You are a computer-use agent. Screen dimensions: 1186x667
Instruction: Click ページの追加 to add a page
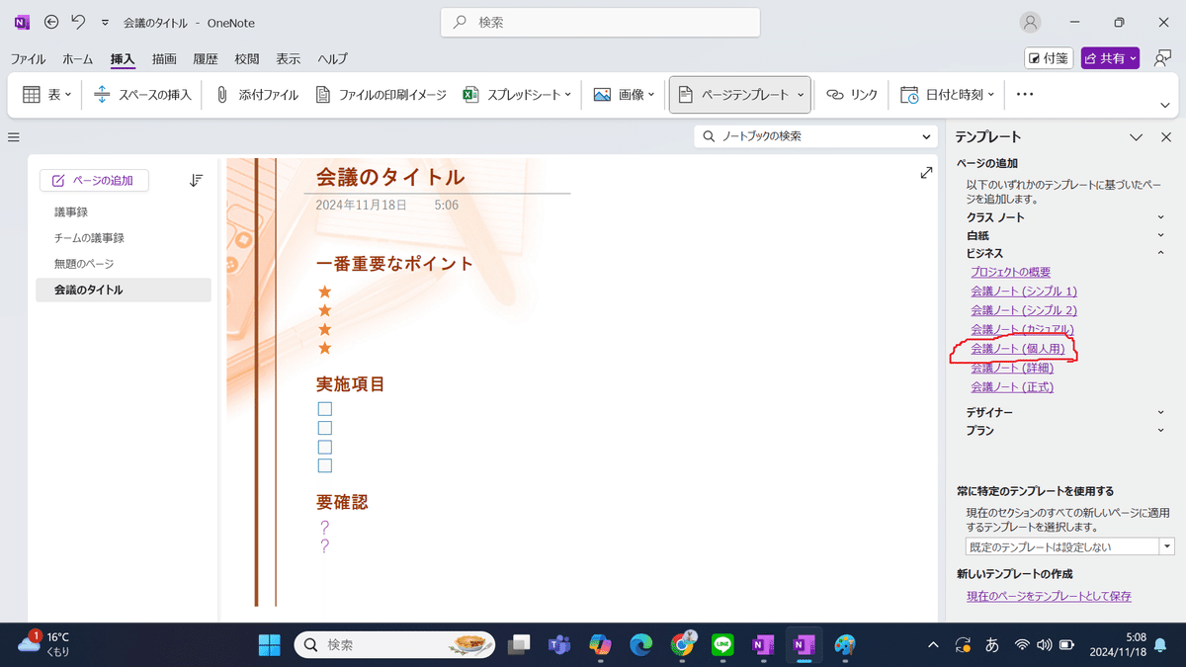point(94,180)
